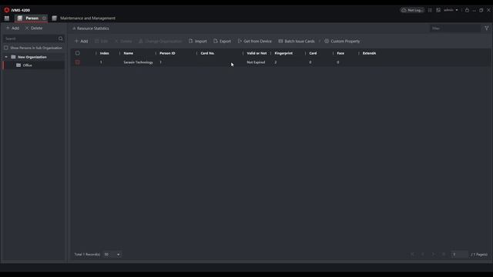Close the Person tab

coord(44,18)
